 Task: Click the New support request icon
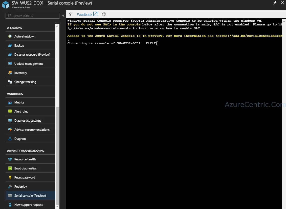click(x=10, y=205)
